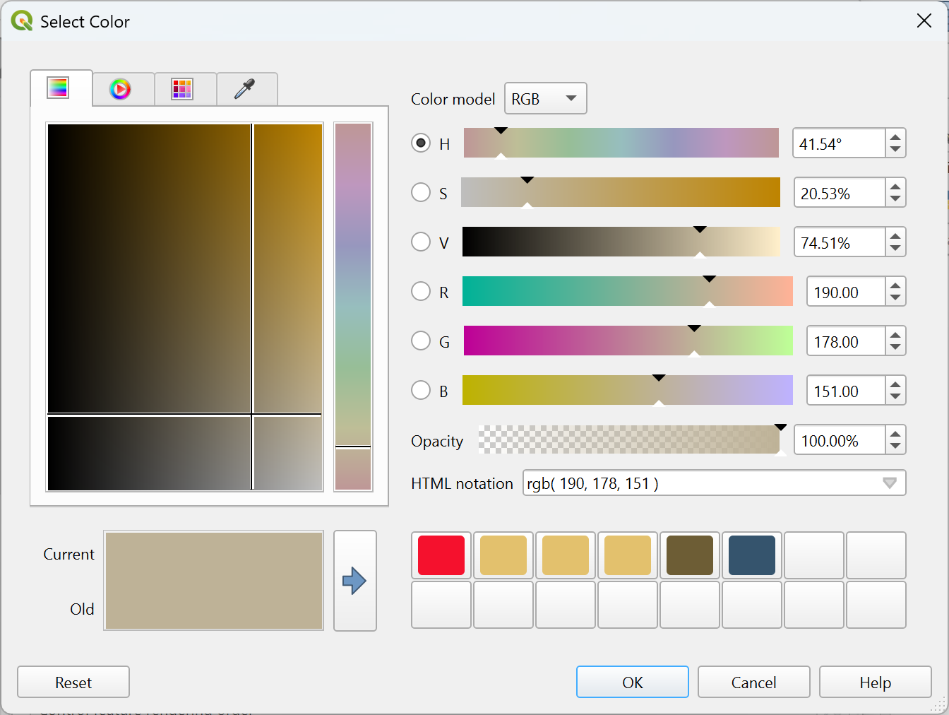Open the Color model dropdown

[545, 99]
